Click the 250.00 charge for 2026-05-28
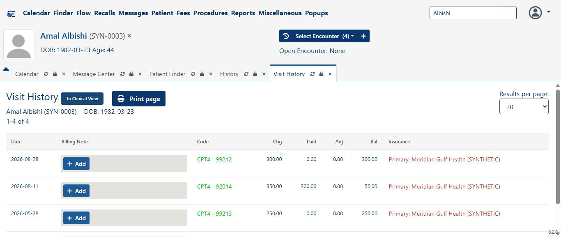Viewport: 561px width, 237px height. click(x=274, y=214)
